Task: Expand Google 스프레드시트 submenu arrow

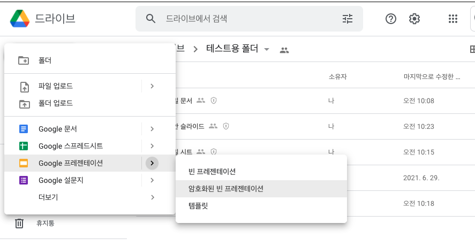Action: (152, 146)
